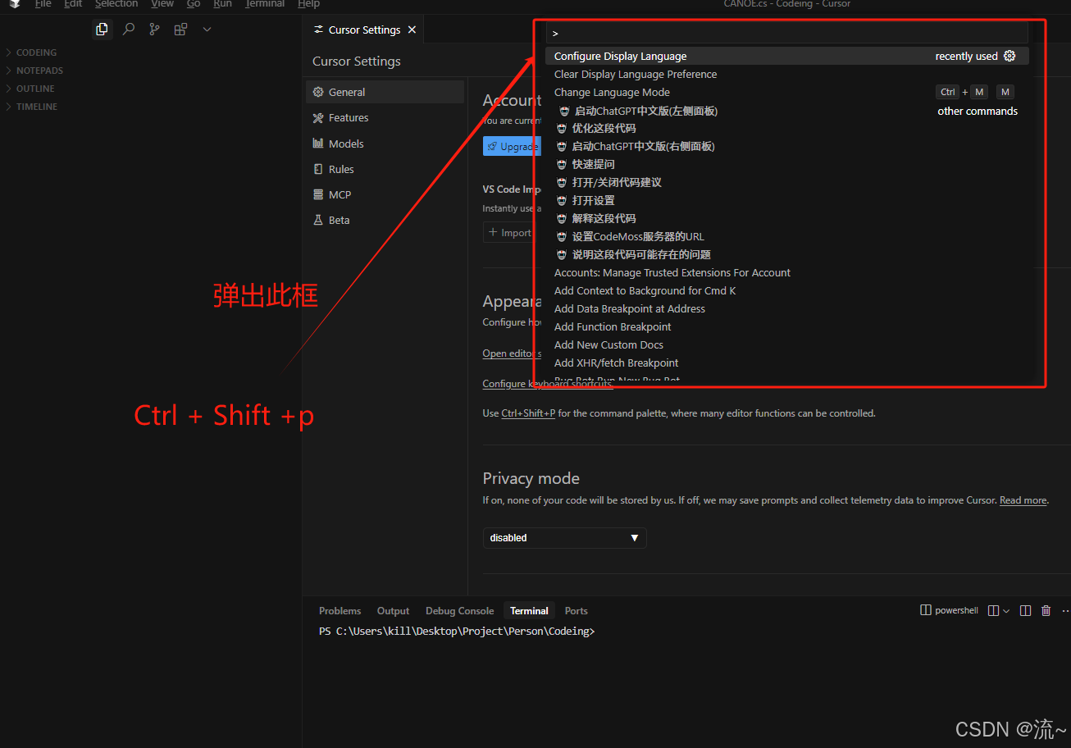The height and width of the screenshot is (748, 1071).
Task: Expand additional views chevron beside Extensions icon
Action: pyautogui.click(x=207, y=30)
